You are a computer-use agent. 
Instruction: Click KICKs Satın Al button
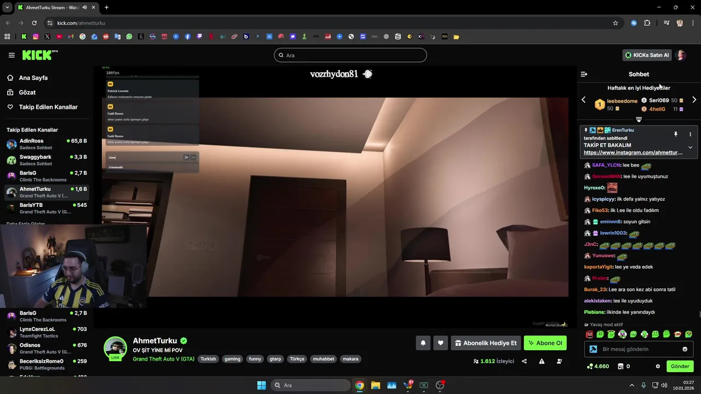pos(647,55)
